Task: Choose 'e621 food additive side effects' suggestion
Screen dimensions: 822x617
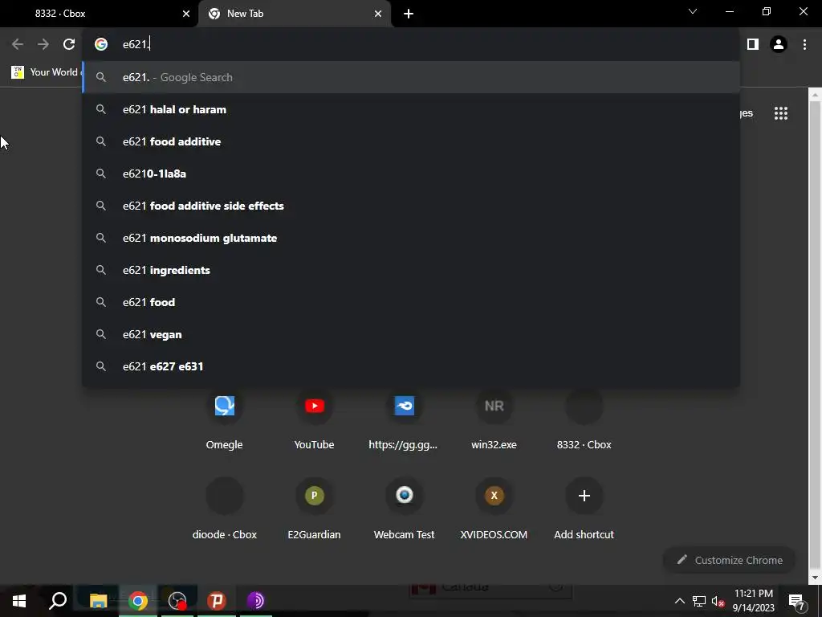Action: pos(411,206)
